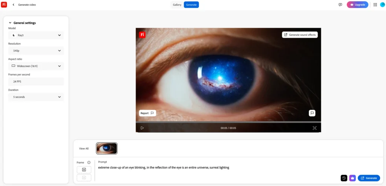
Task: Click the frame info icon
Action: pos(89,163)
